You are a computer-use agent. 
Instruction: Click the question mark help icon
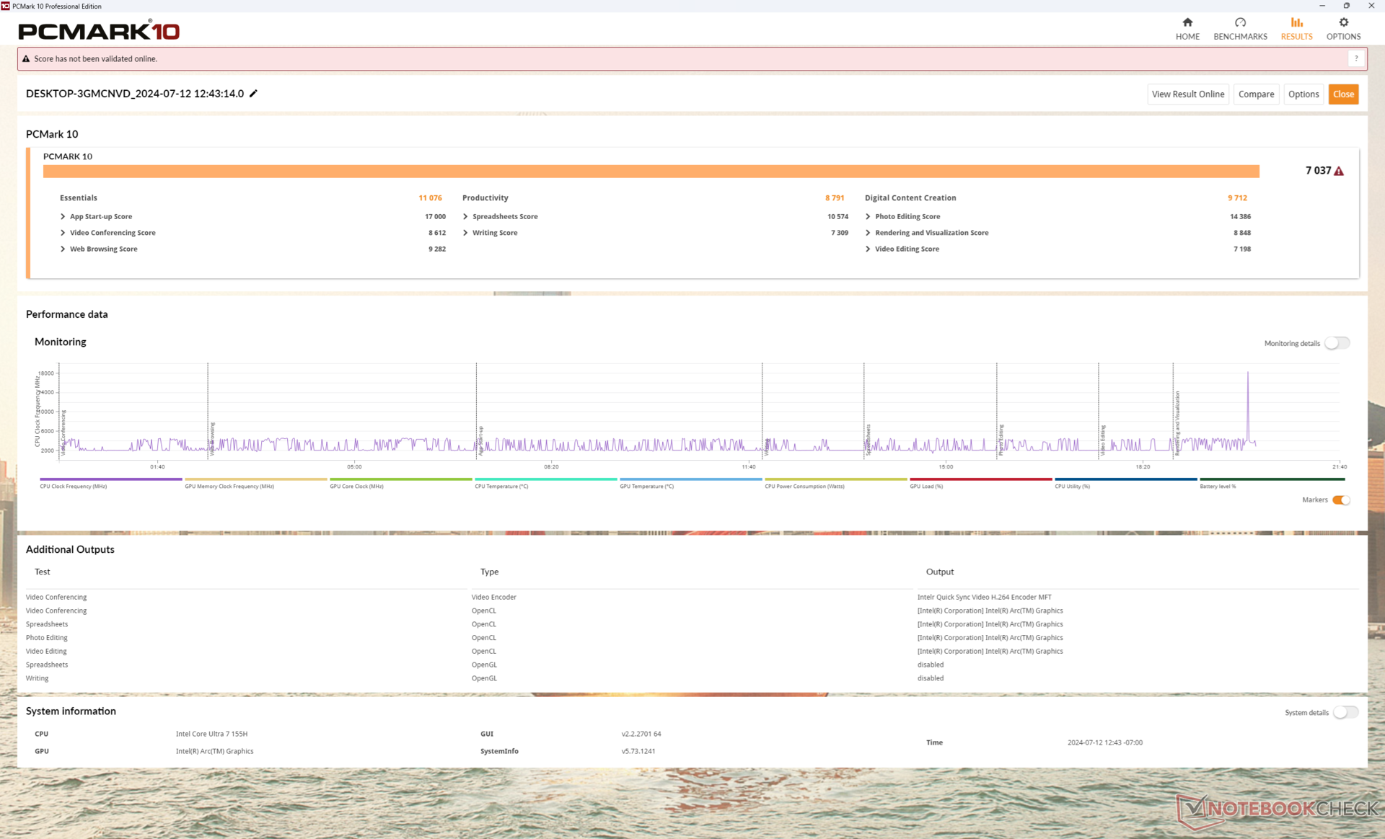click(x=1356, y=59)
